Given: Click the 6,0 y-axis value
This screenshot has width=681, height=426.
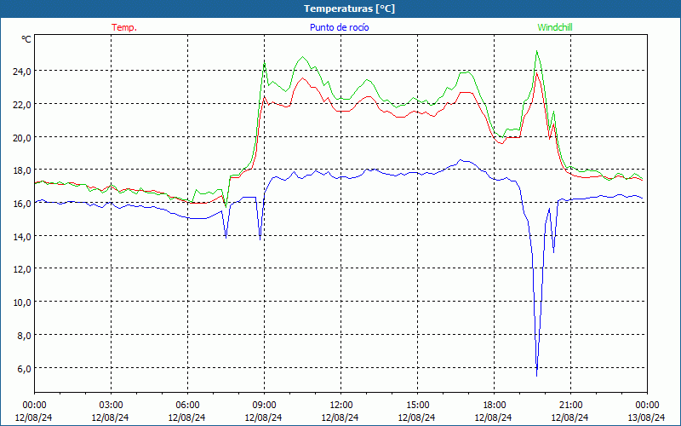Looking at the screenshot, I should (24, 368).
